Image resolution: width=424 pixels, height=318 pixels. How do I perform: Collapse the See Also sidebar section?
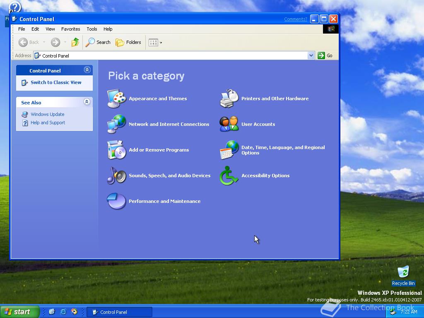click(87, 102)
